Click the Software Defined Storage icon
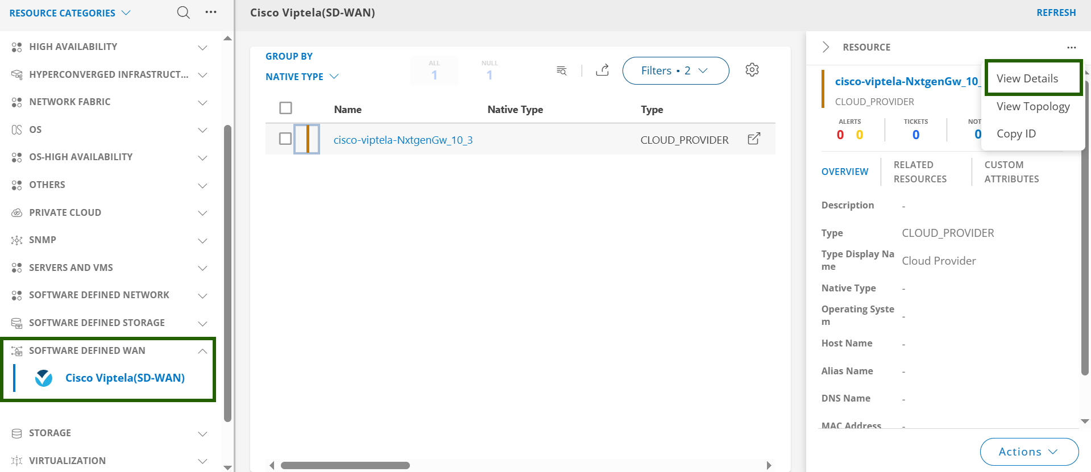1091x472 pixels. pyautogui.click(x=17, y=323)
